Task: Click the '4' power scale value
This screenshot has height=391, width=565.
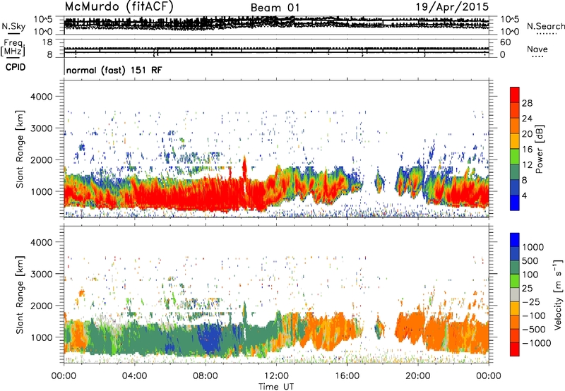Action: click(x=524, y=195)
